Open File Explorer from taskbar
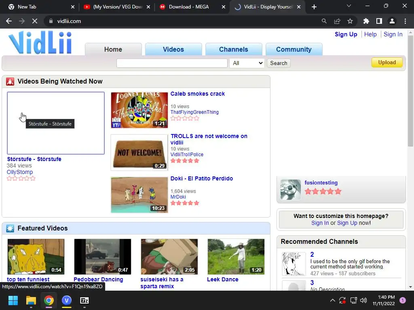The height and width of the screenshot is (310, 414). (31, 300)
